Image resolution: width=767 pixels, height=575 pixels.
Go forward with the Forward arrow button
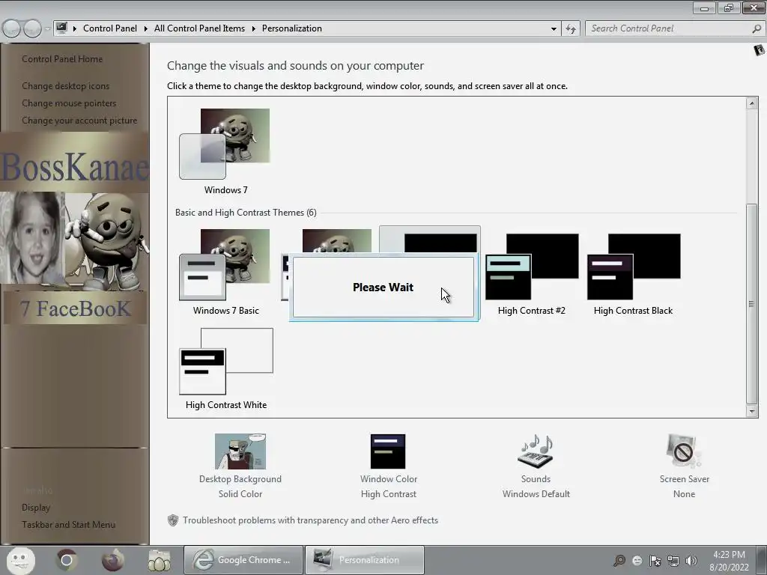click(x=32, y=29)
